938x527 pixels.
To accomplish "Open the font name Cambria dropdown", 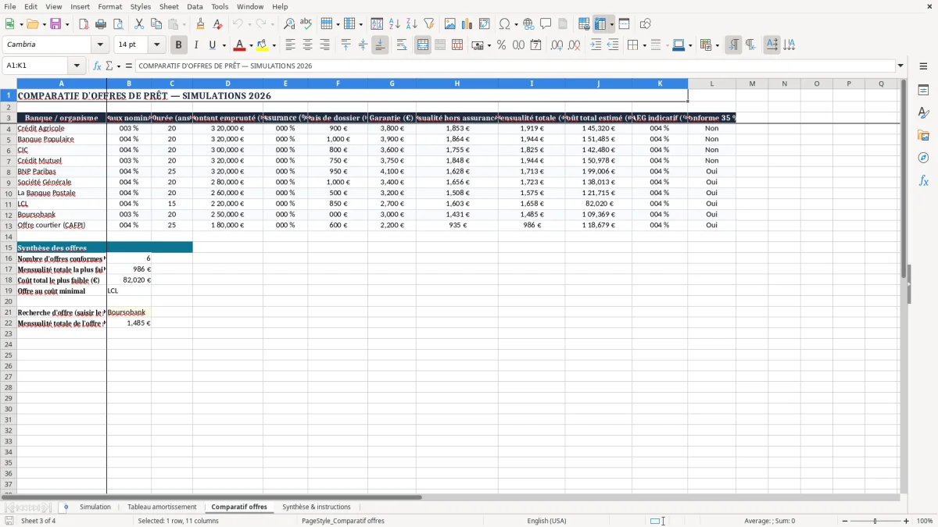I will [x=100, y=45].
